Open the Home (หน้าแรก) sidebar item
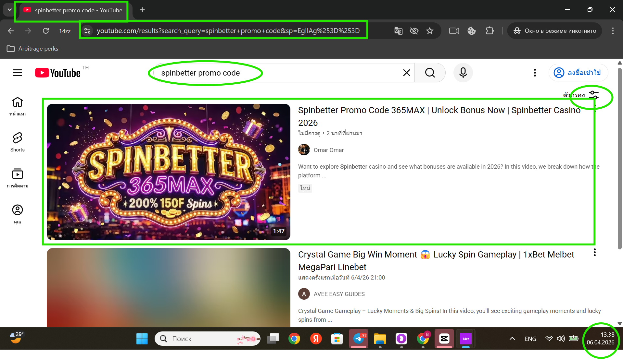 pos(18,106)
